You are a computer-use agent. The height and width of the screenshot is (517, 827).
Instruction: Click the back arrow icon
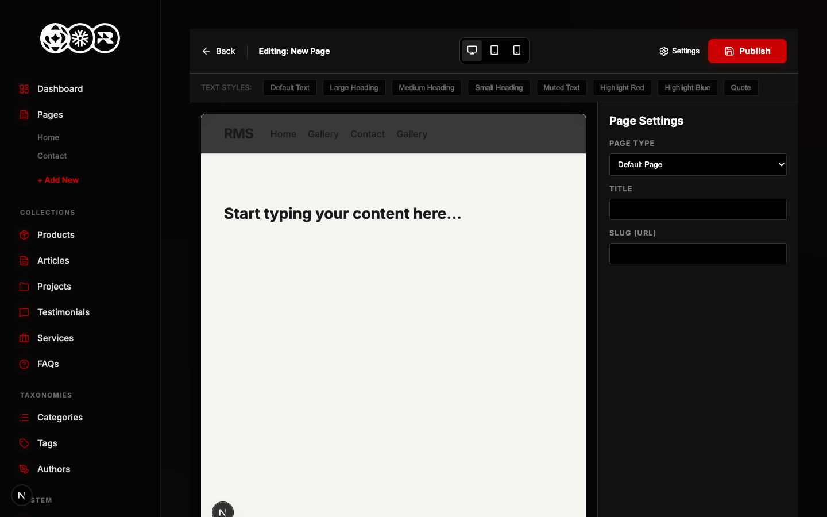(206, 51)
